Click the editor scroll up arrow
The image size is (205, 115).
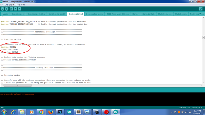203,17
